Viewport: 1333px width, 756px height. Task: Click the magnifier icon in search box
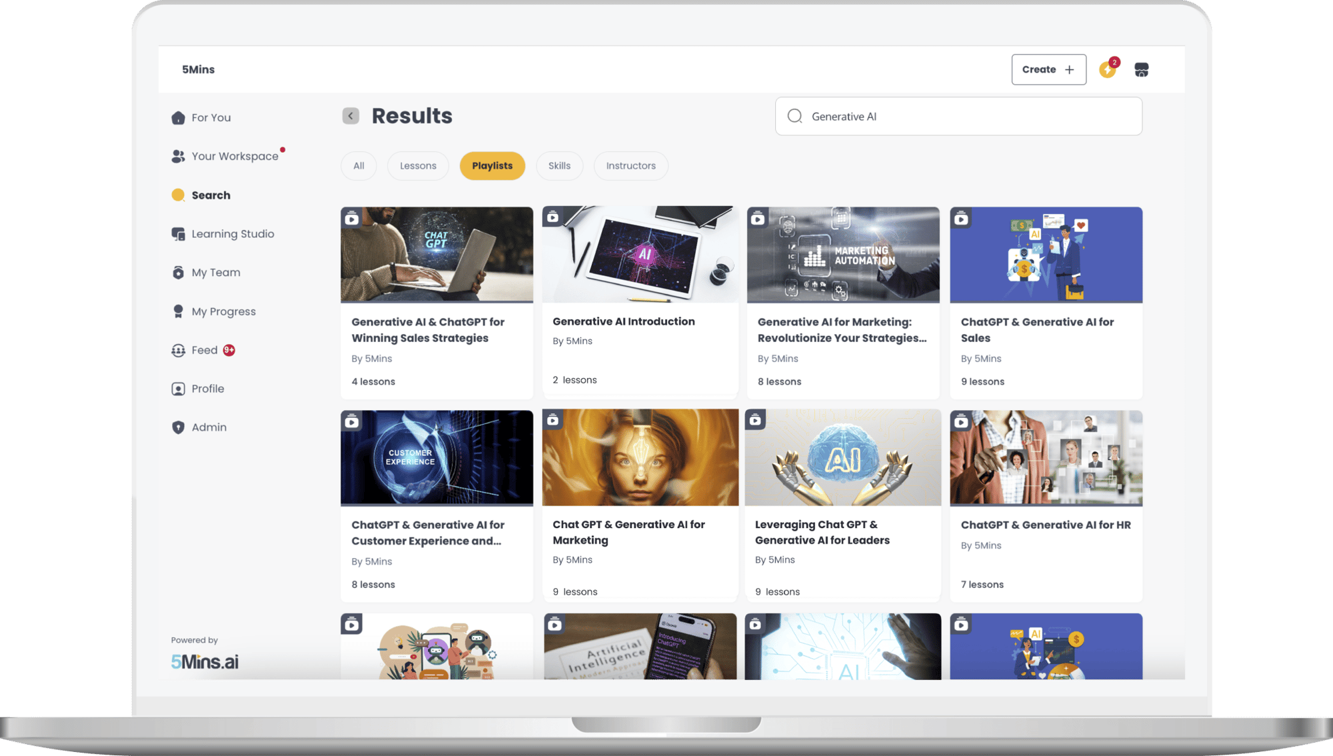point(794,116)
